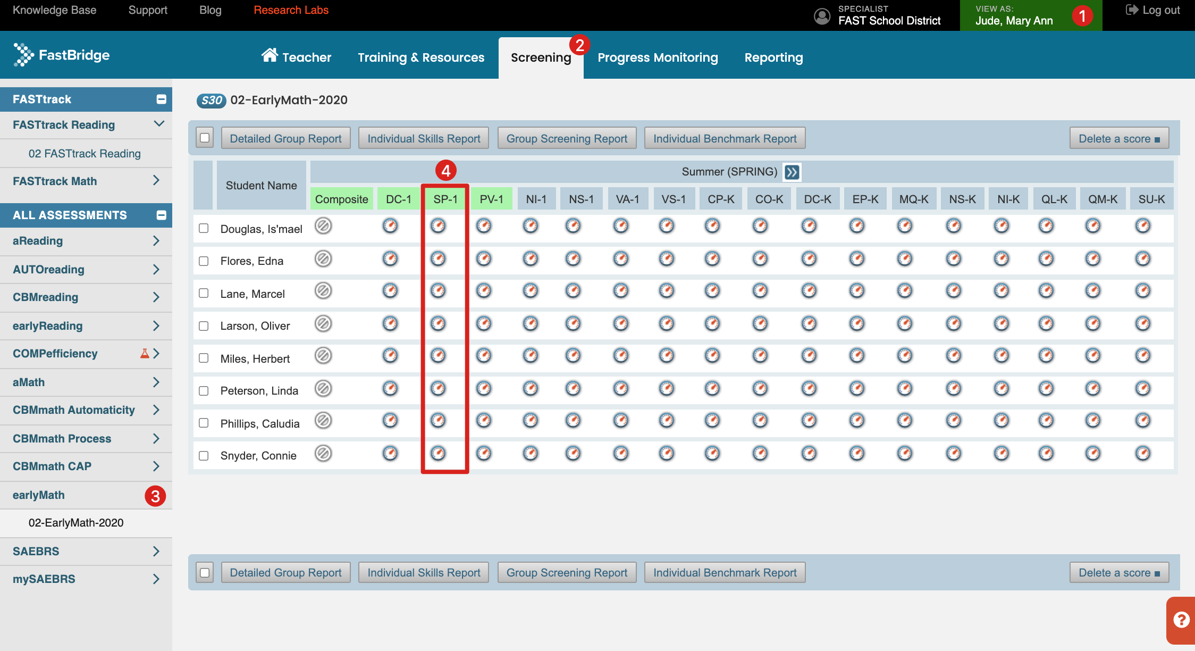Expand mySAEBRS assessment list
This screenshot has height=651, width=1195.
156,579
